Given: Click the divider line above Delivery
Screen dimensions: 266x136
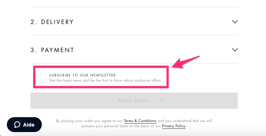Looking at the screenshot, I should [135, 7].
